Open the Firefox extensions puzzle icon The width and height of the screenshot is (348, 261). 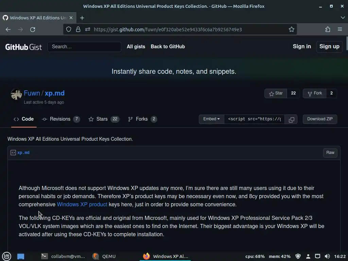tap(328, 29)
